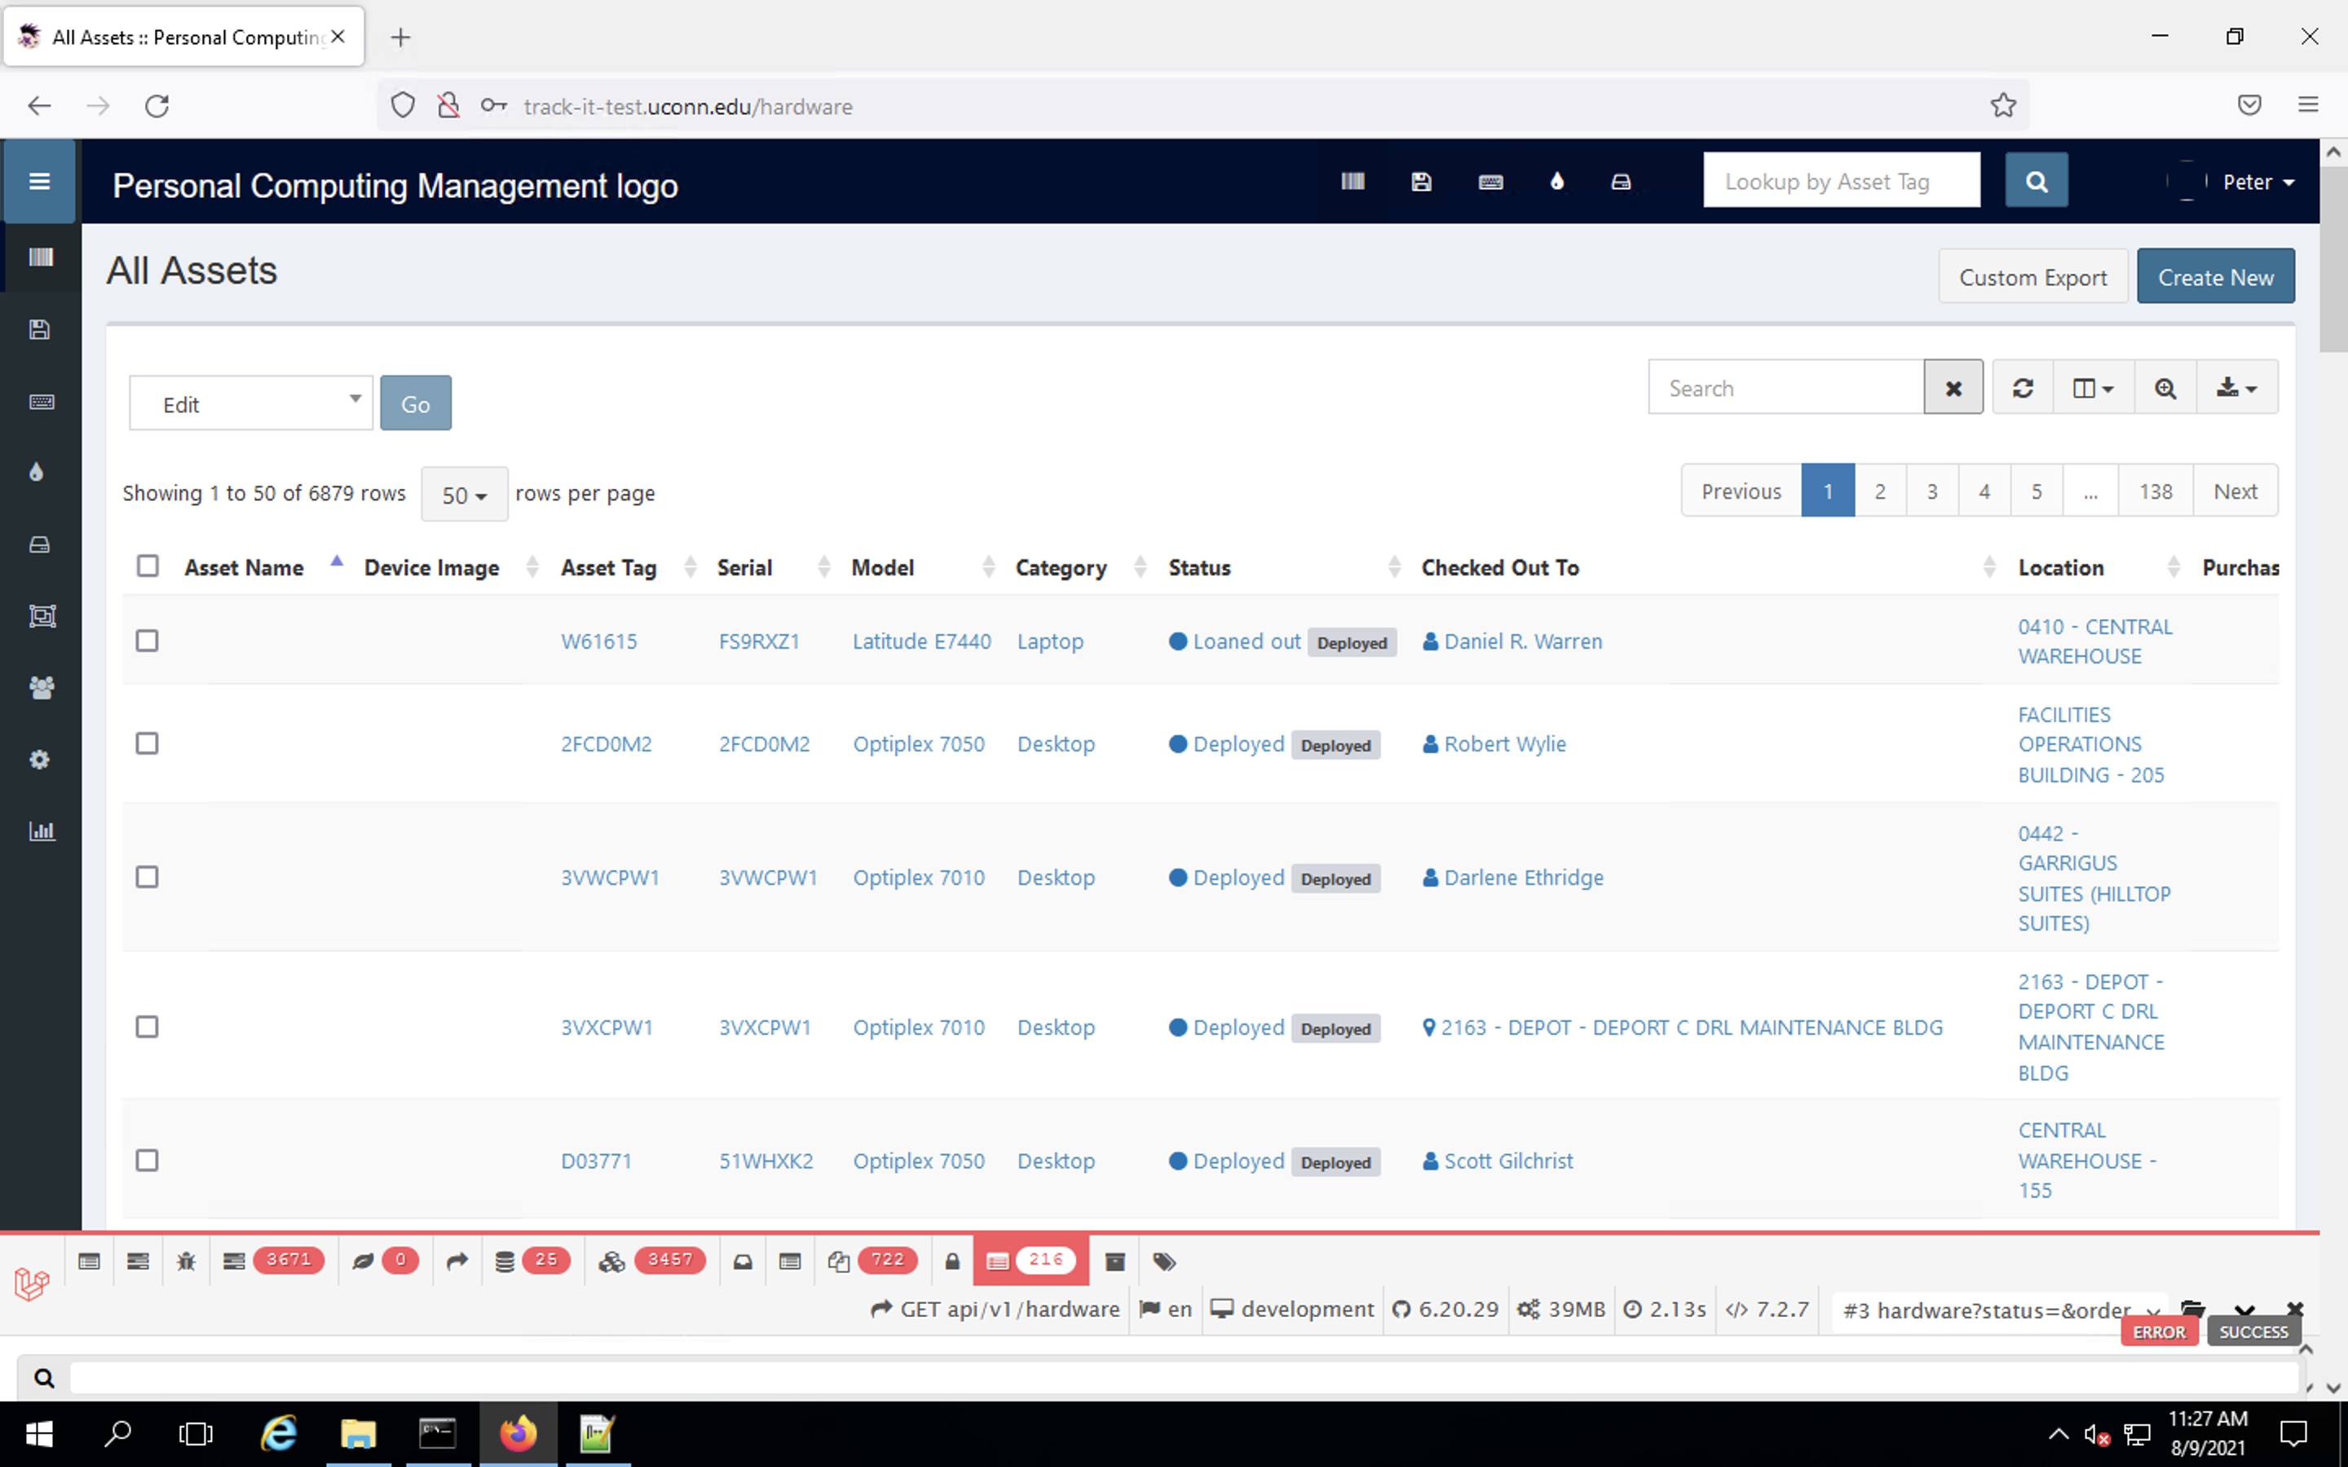Tick the checkbox for asset 2FCD0M2

pos(148,744)
